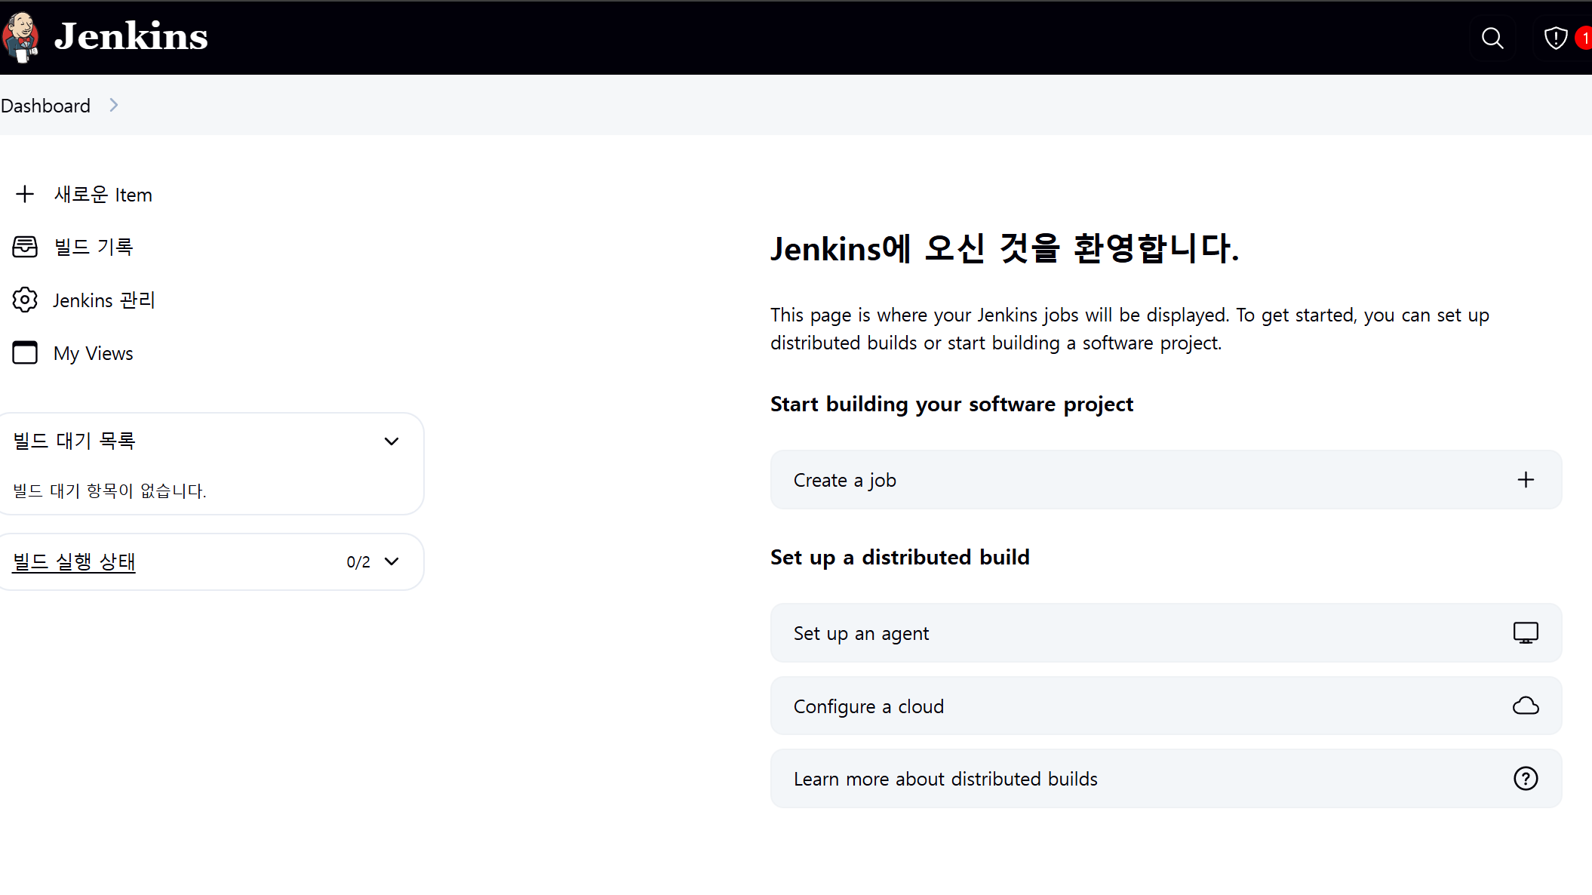Click the 빌드 실행 상태 link
This screenshot has width=1592, height=895.
tap(74, 561)
